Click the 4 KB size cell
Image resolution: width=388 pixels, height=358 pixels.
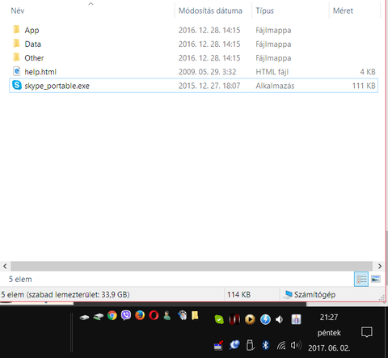point(368,72)
